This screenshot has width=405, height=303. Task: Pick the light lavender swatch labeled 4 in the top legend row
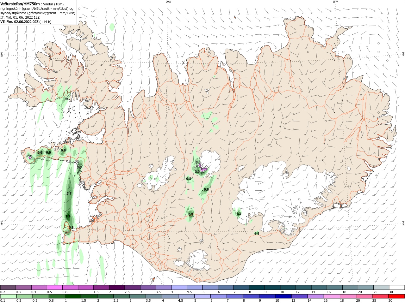tap(179, 288)
